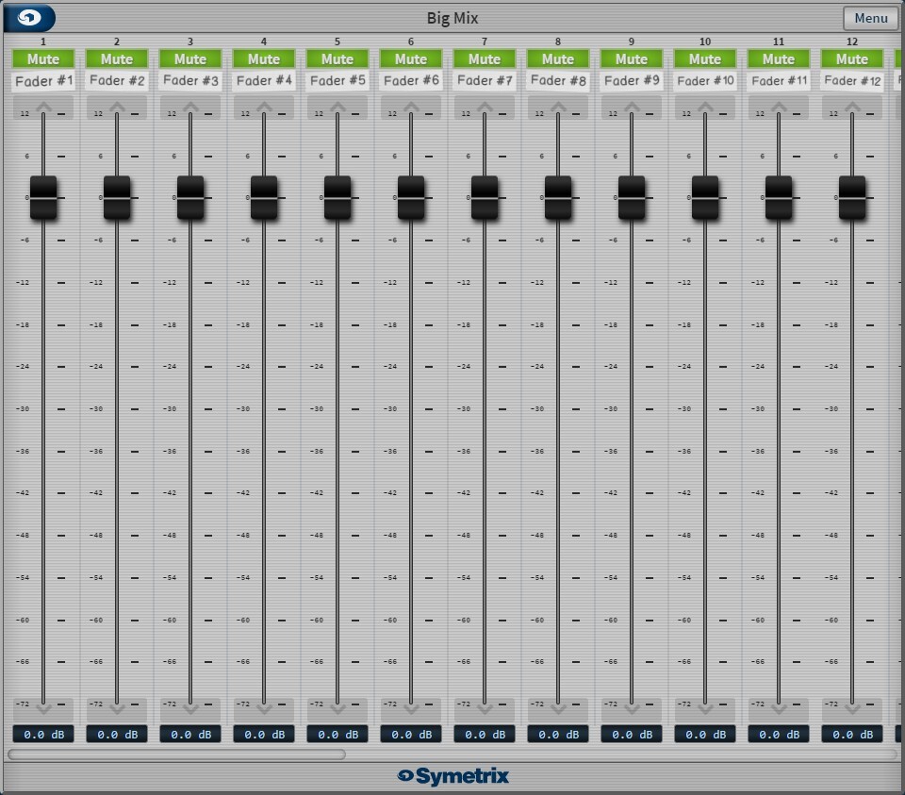Click the down chevron below Fader #7
Viewport: 905px width, 795px height.
click(485, 709)
